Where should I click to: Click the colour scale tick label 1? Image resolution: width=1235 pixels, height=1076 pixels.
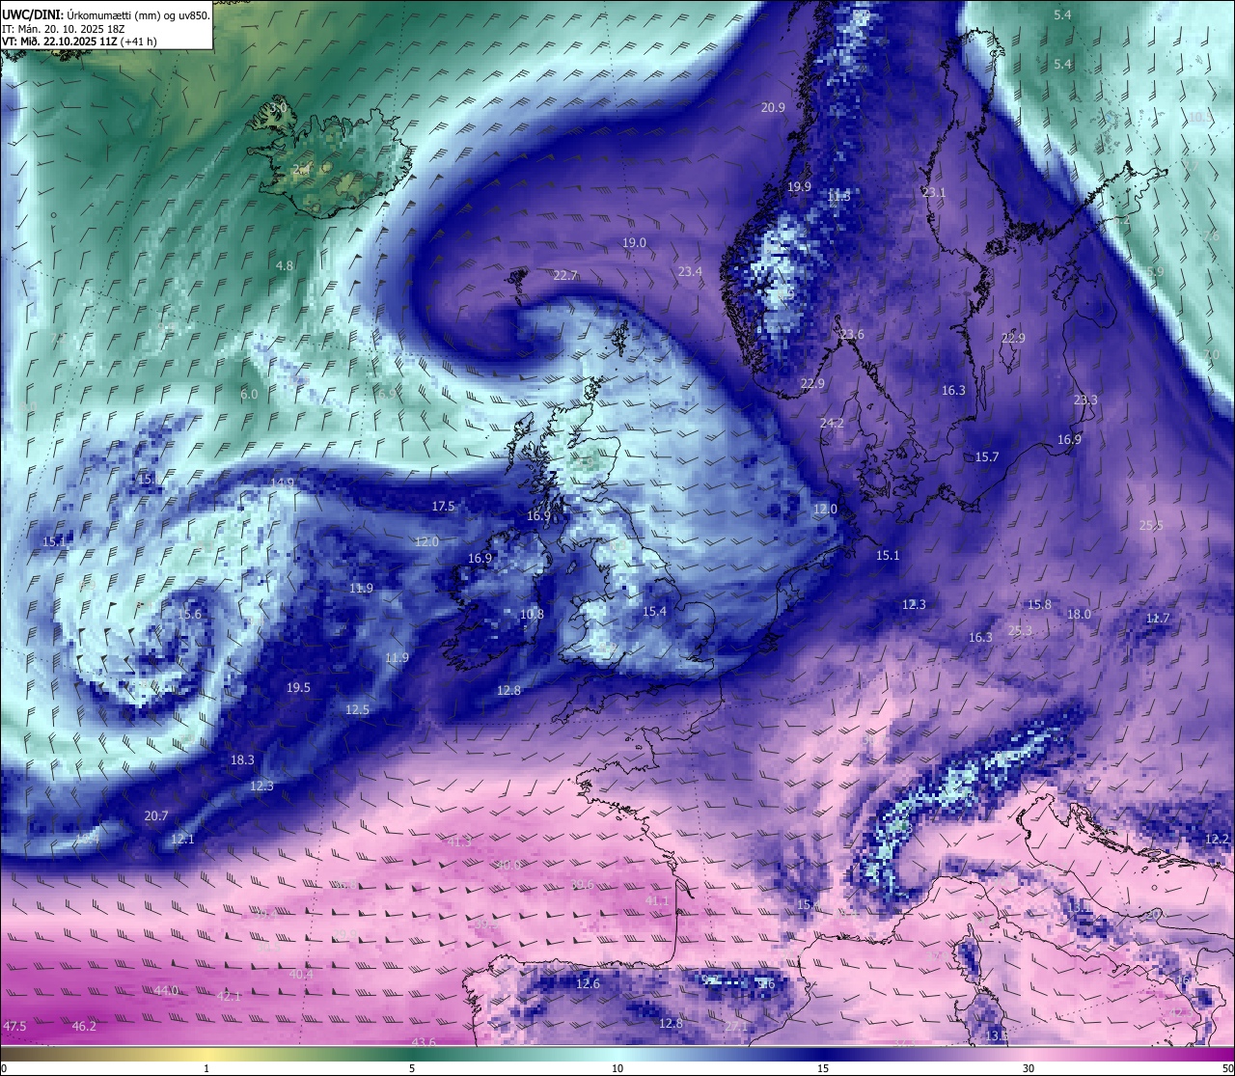[x=206, y=1068]
